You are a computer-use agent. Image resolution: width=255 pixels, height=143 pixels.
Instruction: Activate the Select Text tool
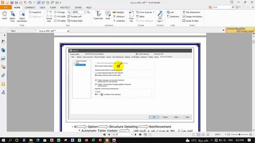[12, 16]
